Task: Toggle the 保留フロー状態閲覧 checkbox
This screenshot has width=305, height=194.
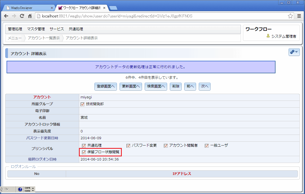Action: 84,152
